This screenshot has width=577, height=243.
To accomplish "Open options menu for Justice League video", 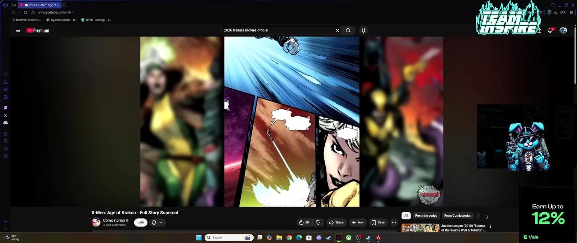I will pos(490,226).
